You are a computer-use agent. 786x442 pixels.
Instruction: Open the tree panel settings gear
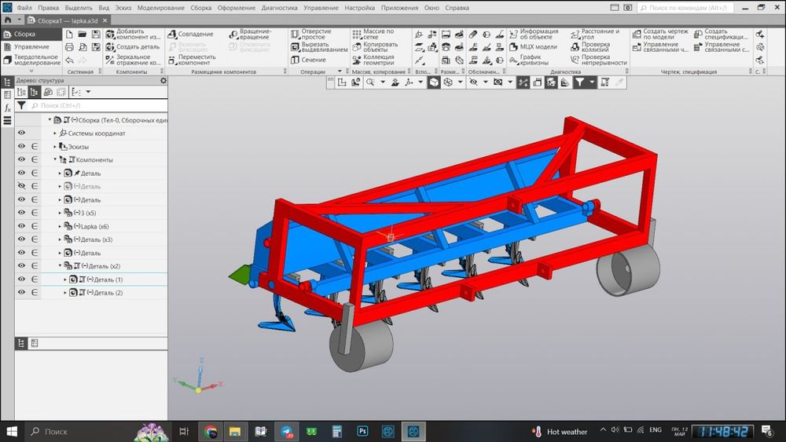pos(163,80)
